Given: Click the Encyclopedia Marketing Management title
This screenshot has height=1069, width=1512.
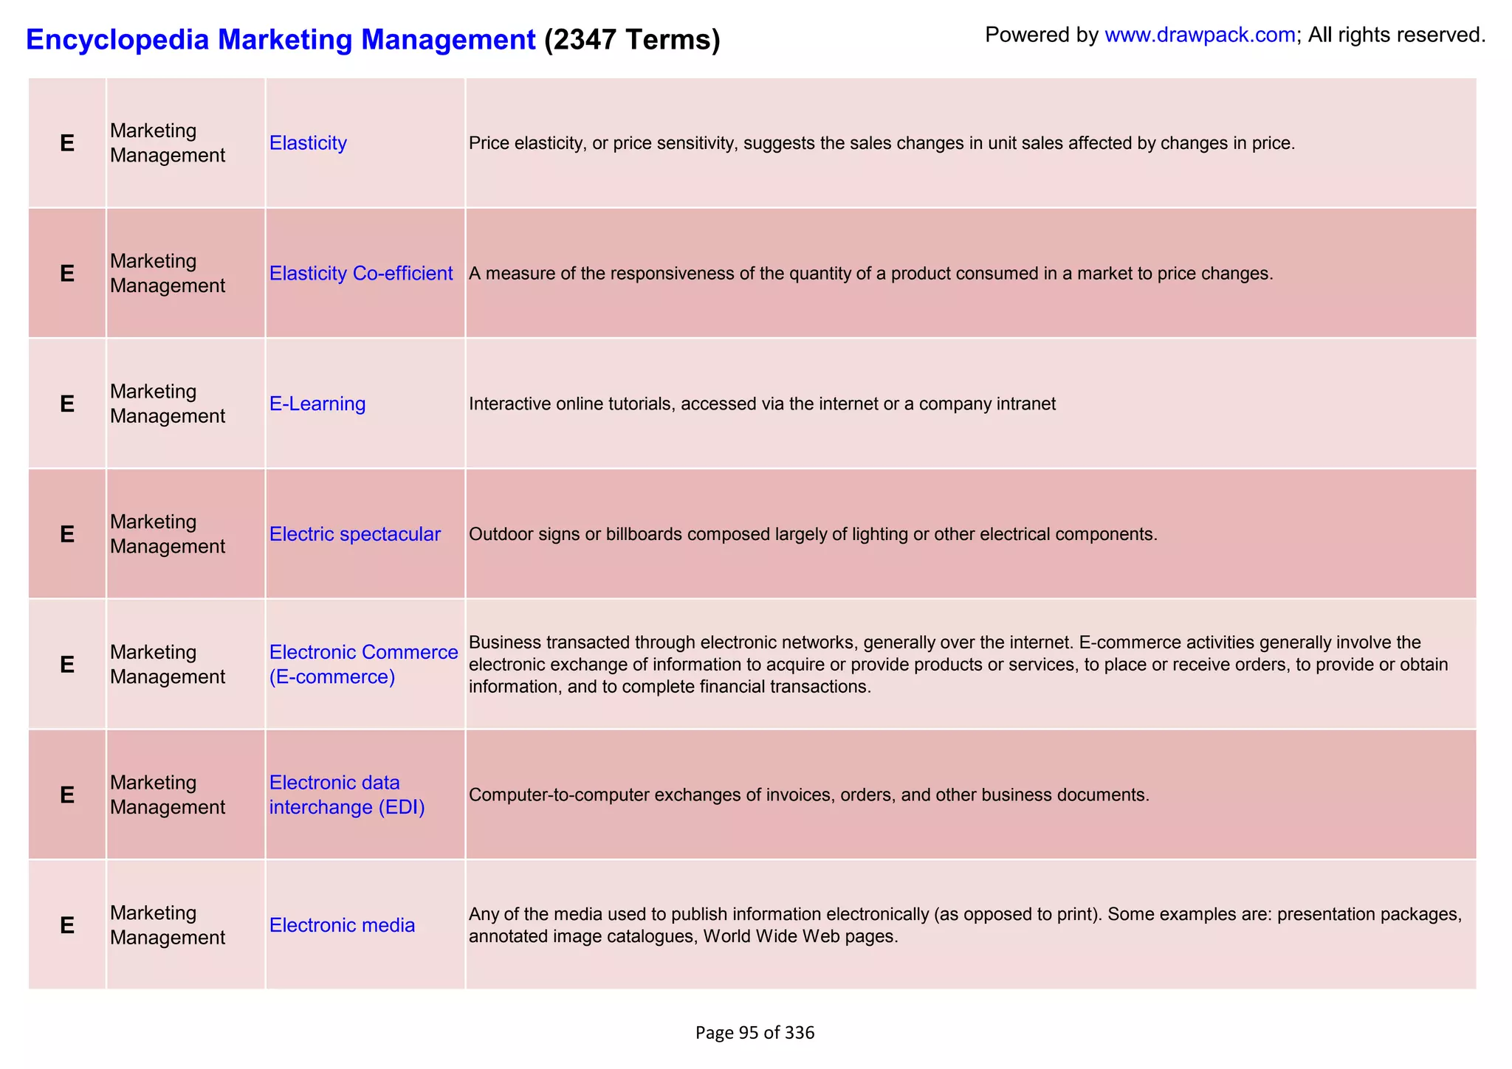Looking at the screenshot, I should [281, 39].
